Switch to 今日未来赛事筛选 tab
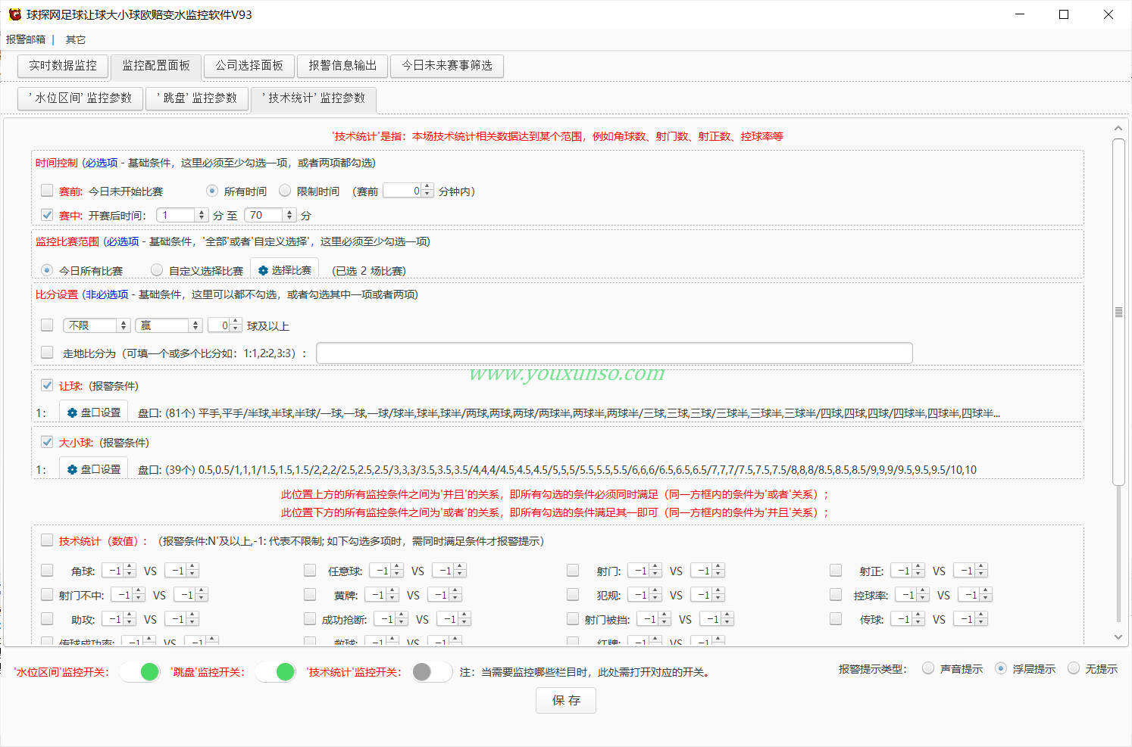This screenshot has width=1132, height=747. coord(447,66)
